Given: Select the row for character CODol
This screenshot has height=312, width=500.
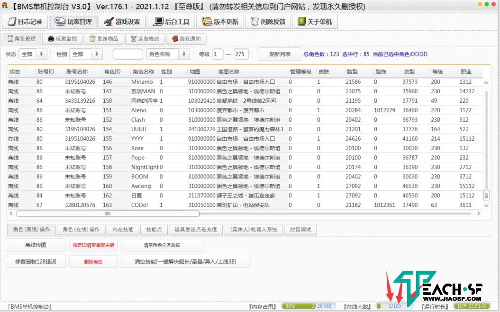Looking at the screenshot, I should click(x=245, y=205).
